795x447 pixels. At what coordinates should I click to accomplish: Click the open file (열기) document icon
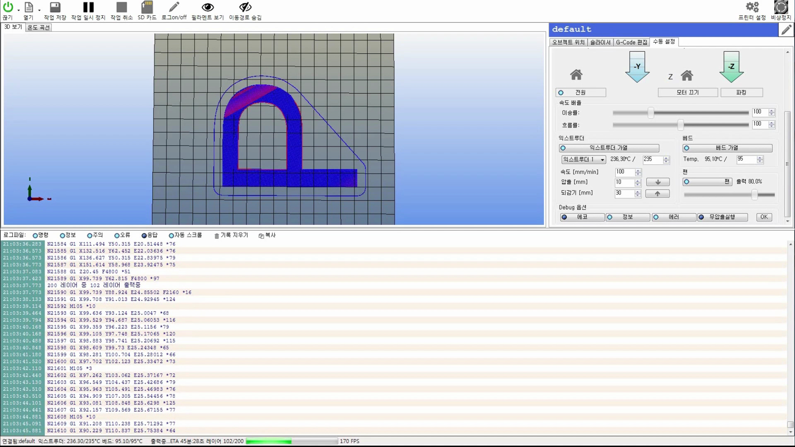[x=29, y=7]
